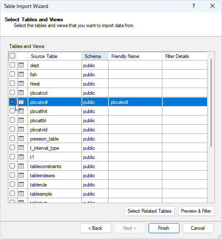
Task: Check the tablerule checkbox
Action: click(13, 184)
